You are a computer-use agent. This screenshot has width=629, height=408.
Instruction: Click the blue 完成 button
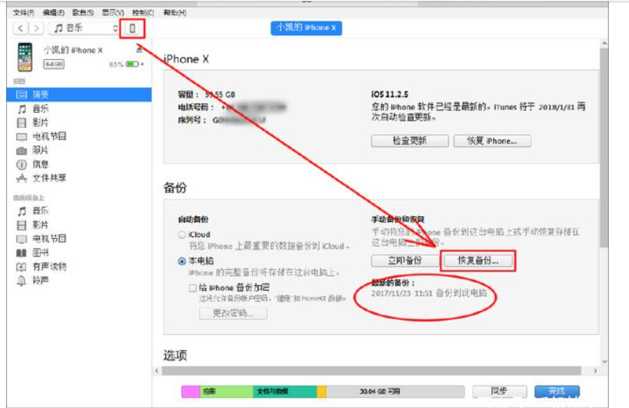click(x=557, y=391)
